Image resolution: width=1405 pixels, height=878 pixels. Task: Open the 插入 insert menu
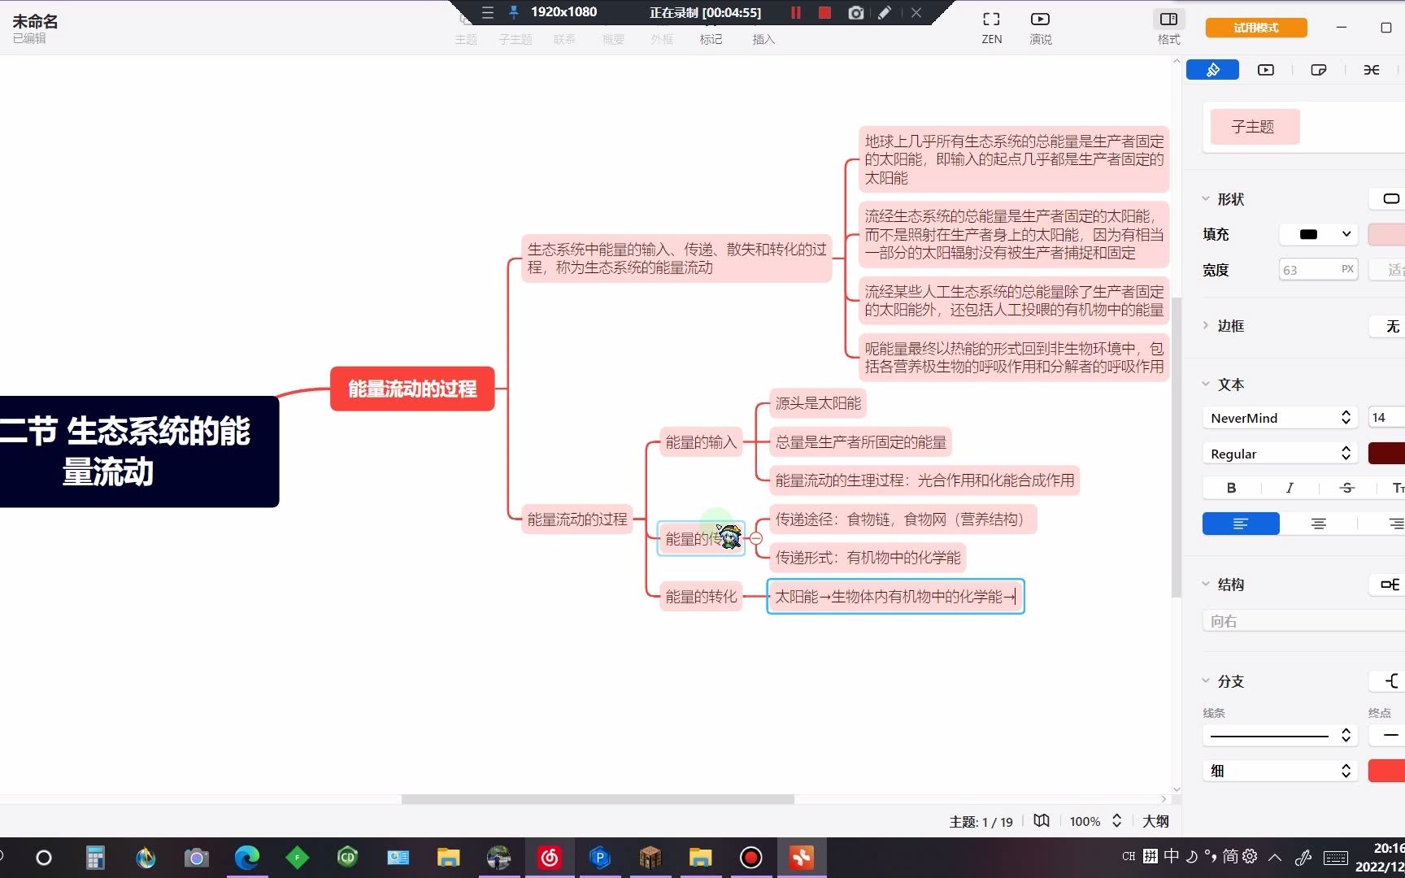pyautogui.click(x=763, y=38)
